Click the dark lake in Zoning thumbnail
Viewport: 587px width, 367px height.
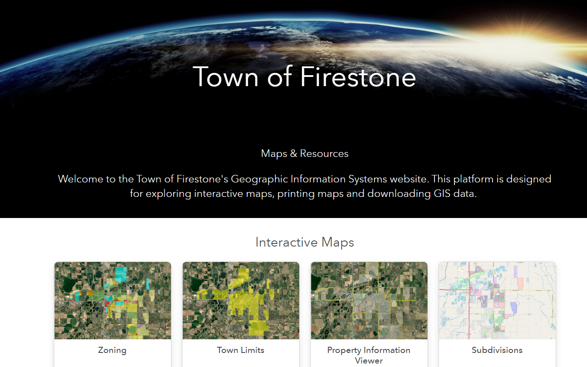pyautogui.click(x=67, y=282)
